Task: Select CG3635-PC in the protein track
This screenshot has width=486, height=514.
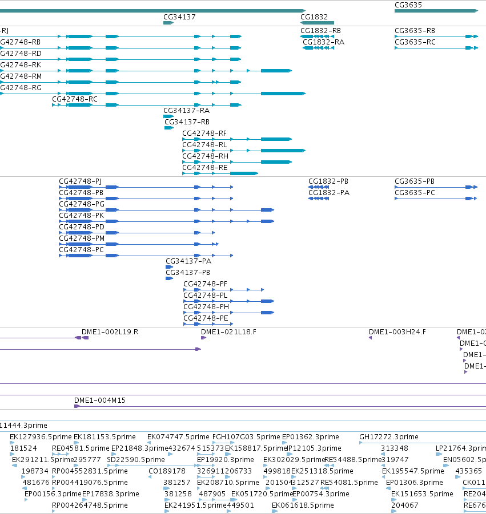Action: point(415,193)
